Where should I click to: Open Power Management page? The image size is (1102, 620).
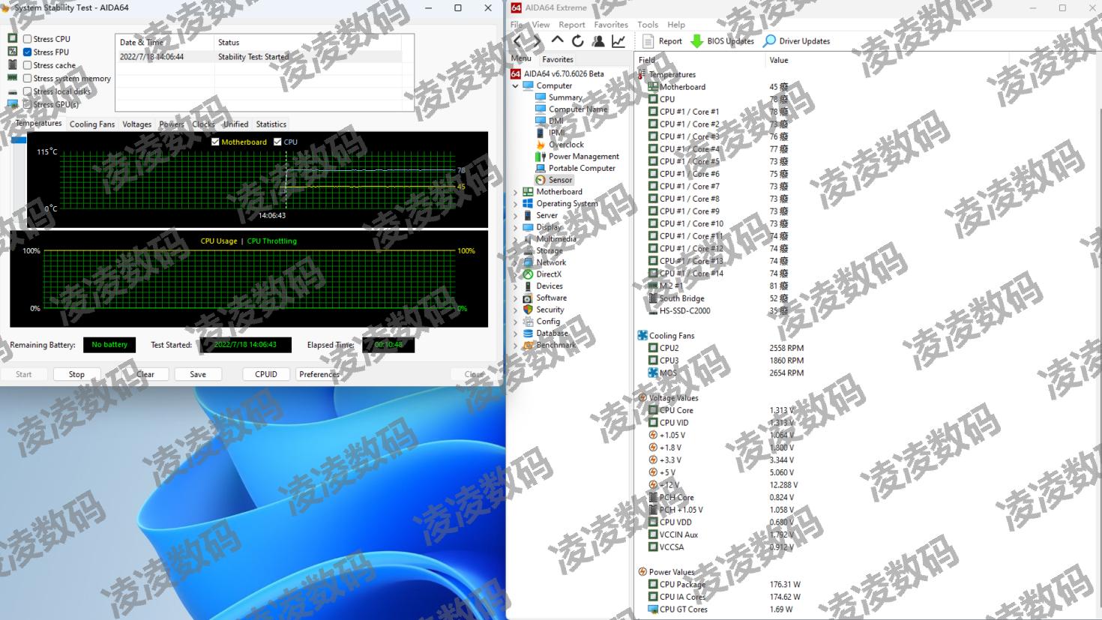pyautogui.click(x=577, y=157)
